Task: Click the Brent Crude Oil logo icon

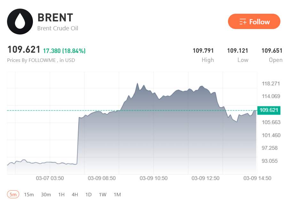Action: pos(20,21)
